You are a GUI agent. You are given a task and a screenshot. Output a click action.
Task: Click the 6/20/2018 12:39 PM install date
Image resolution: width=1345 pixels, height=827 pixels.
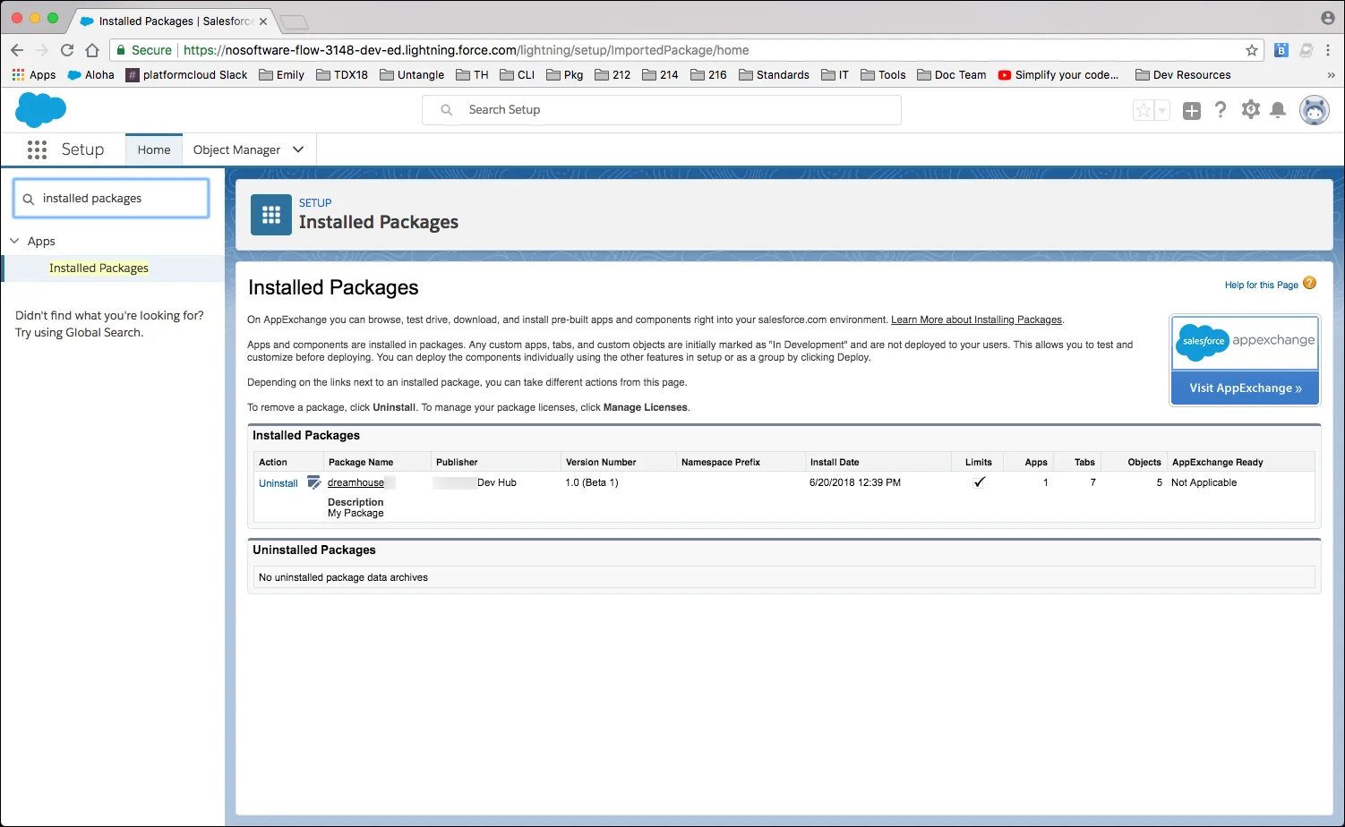(855, 482)
